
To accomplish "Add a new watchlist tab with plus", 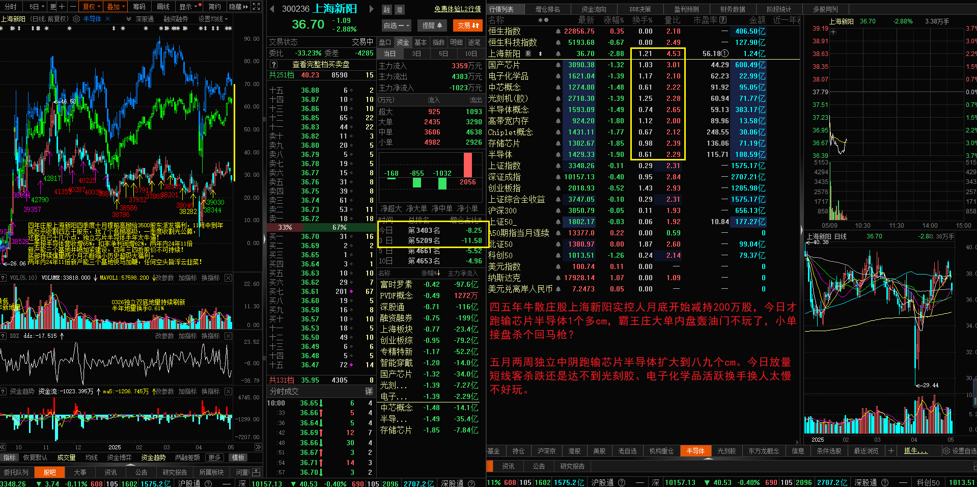I will 891,451.
